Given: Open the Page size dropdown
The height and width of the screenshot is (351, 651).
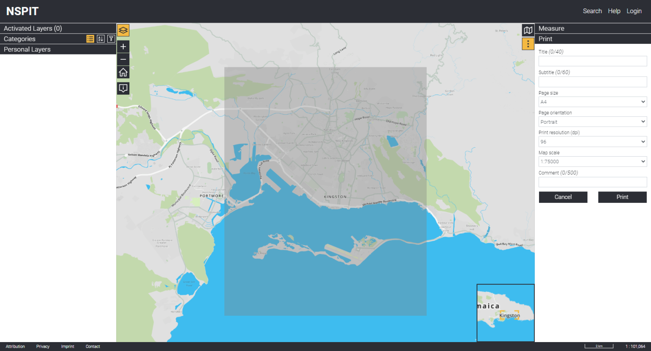Looking at the screenshot, I should 593,102.
